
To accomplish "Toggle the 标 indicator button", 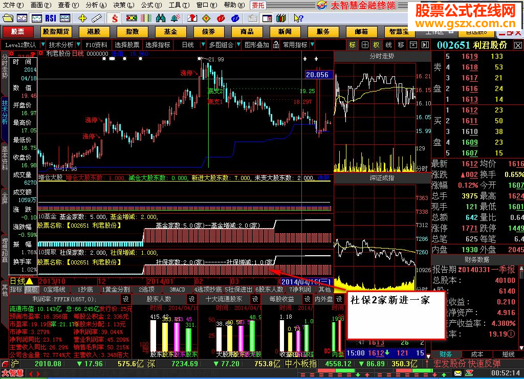I will coord(352,44).
